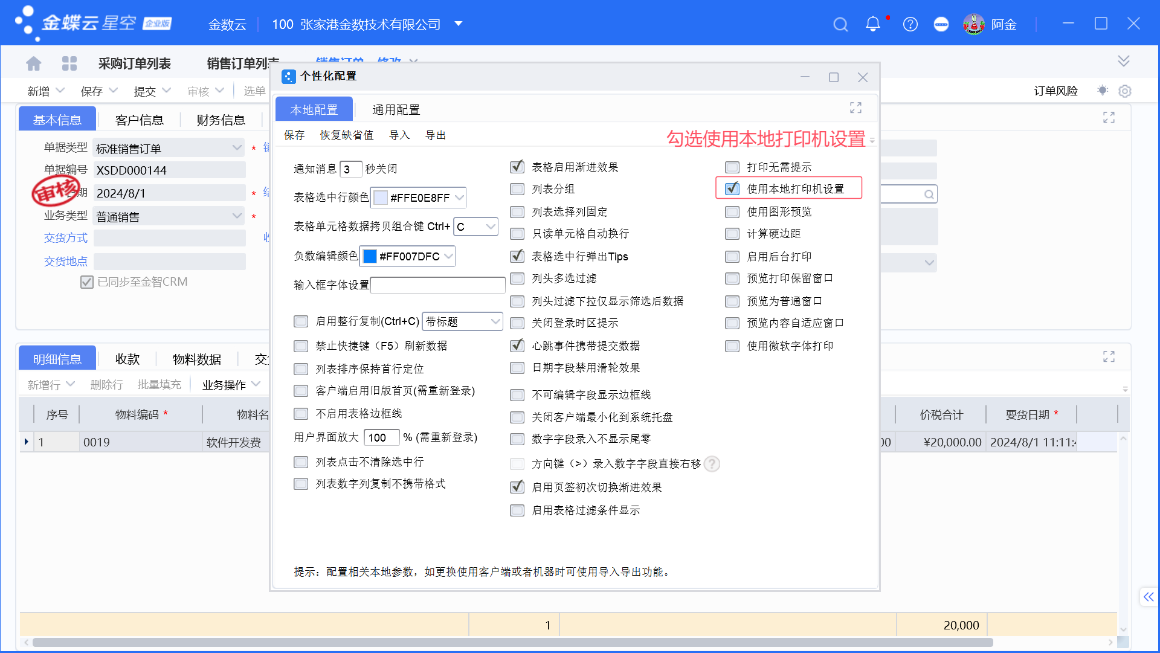The image size is (1160, 653).
Task: Expand 业务操作 dropdown in detail grid
Action: [x=256, y=384]
